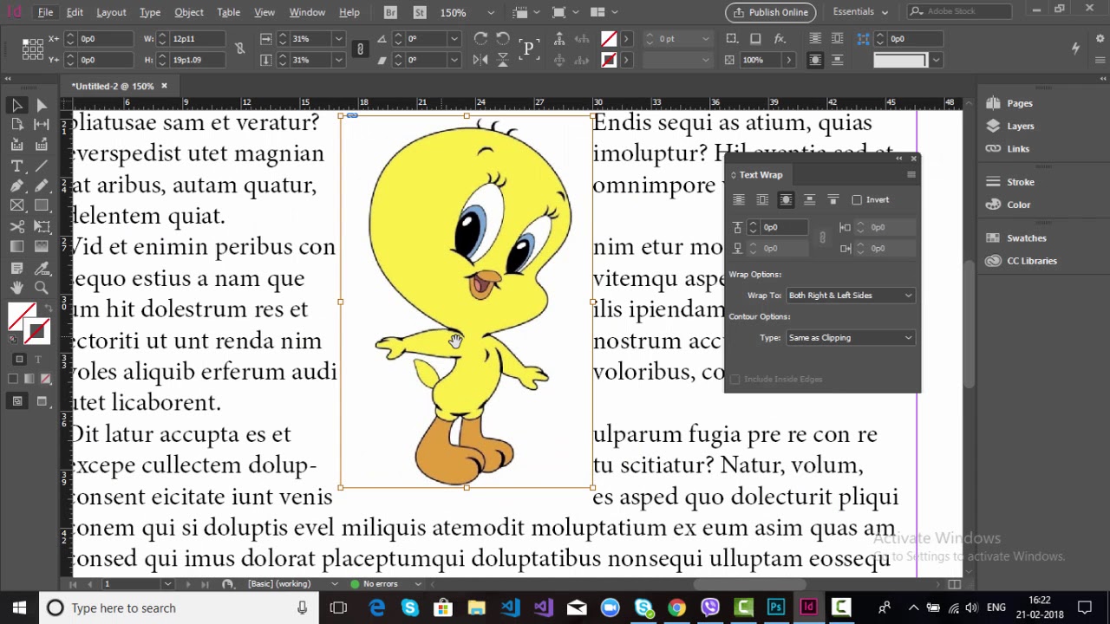Select the Pen tool
The height and width of the screenshot is (624, 1110).
click(x=16, y=185)
